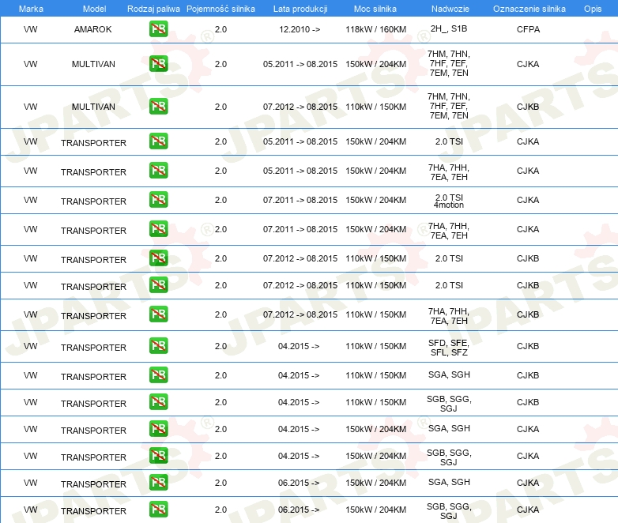
Task: Click the fuel icon for the MULTIVAN CJKB row
Action: point(159,107)
